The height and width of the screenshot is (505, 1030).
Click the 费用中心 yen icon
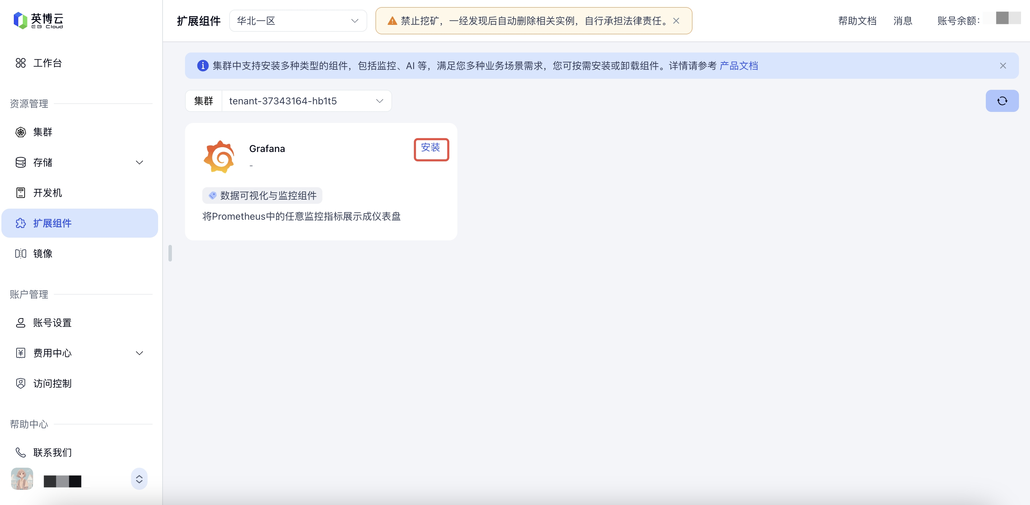pyautogui.click(x=20, y=353)
